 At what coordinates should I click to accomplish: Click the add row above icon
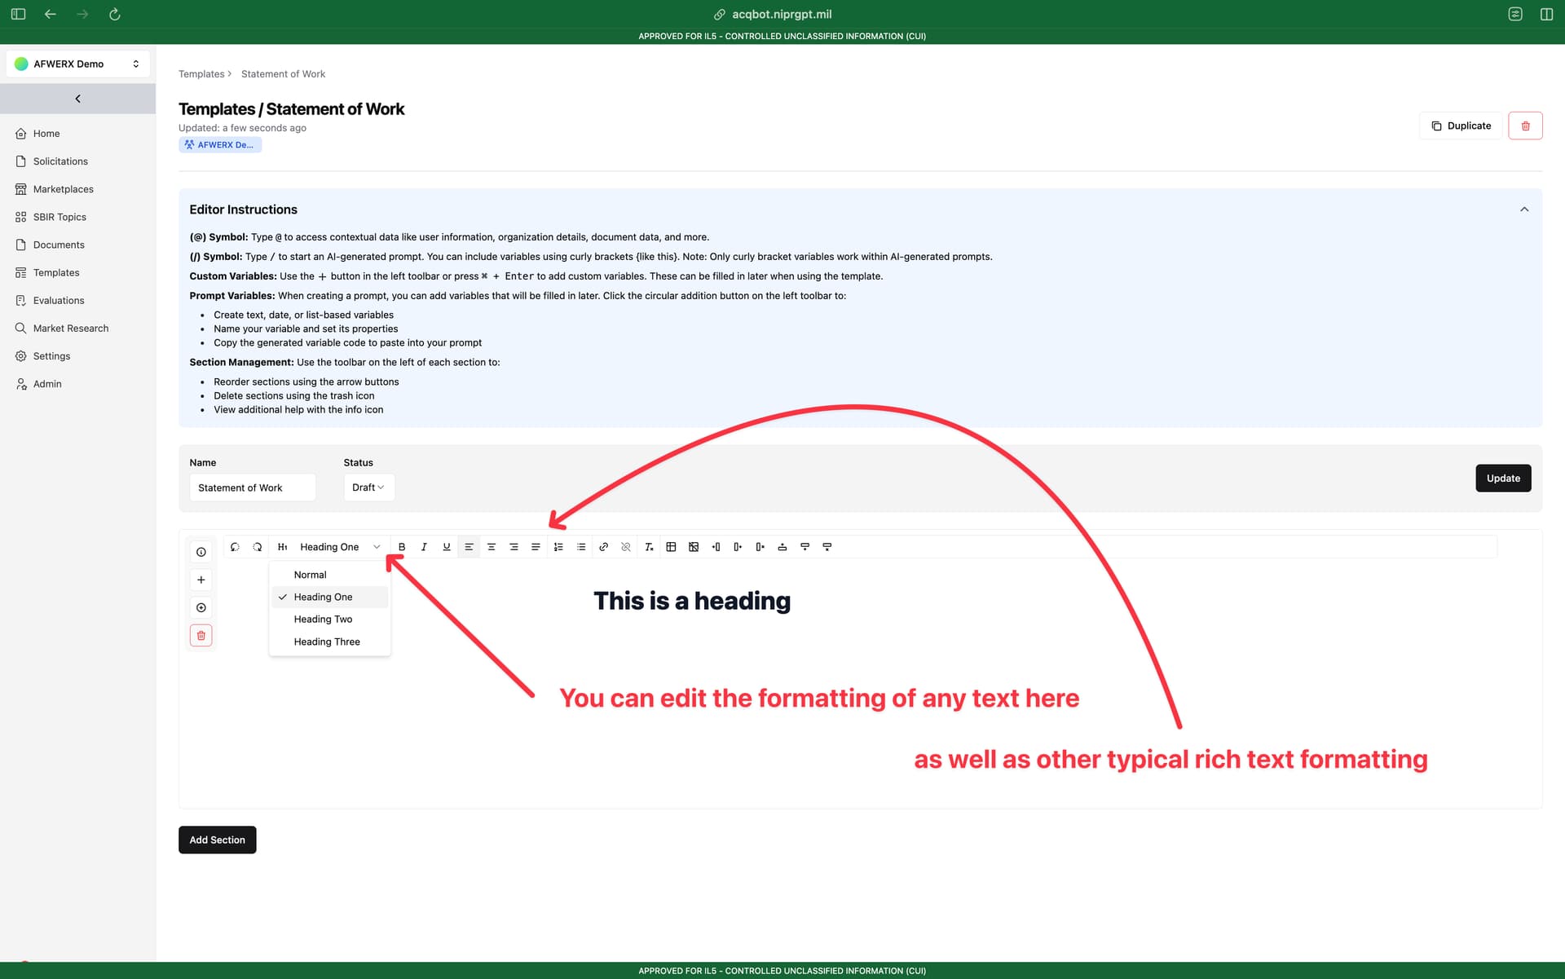coord(782,547)
